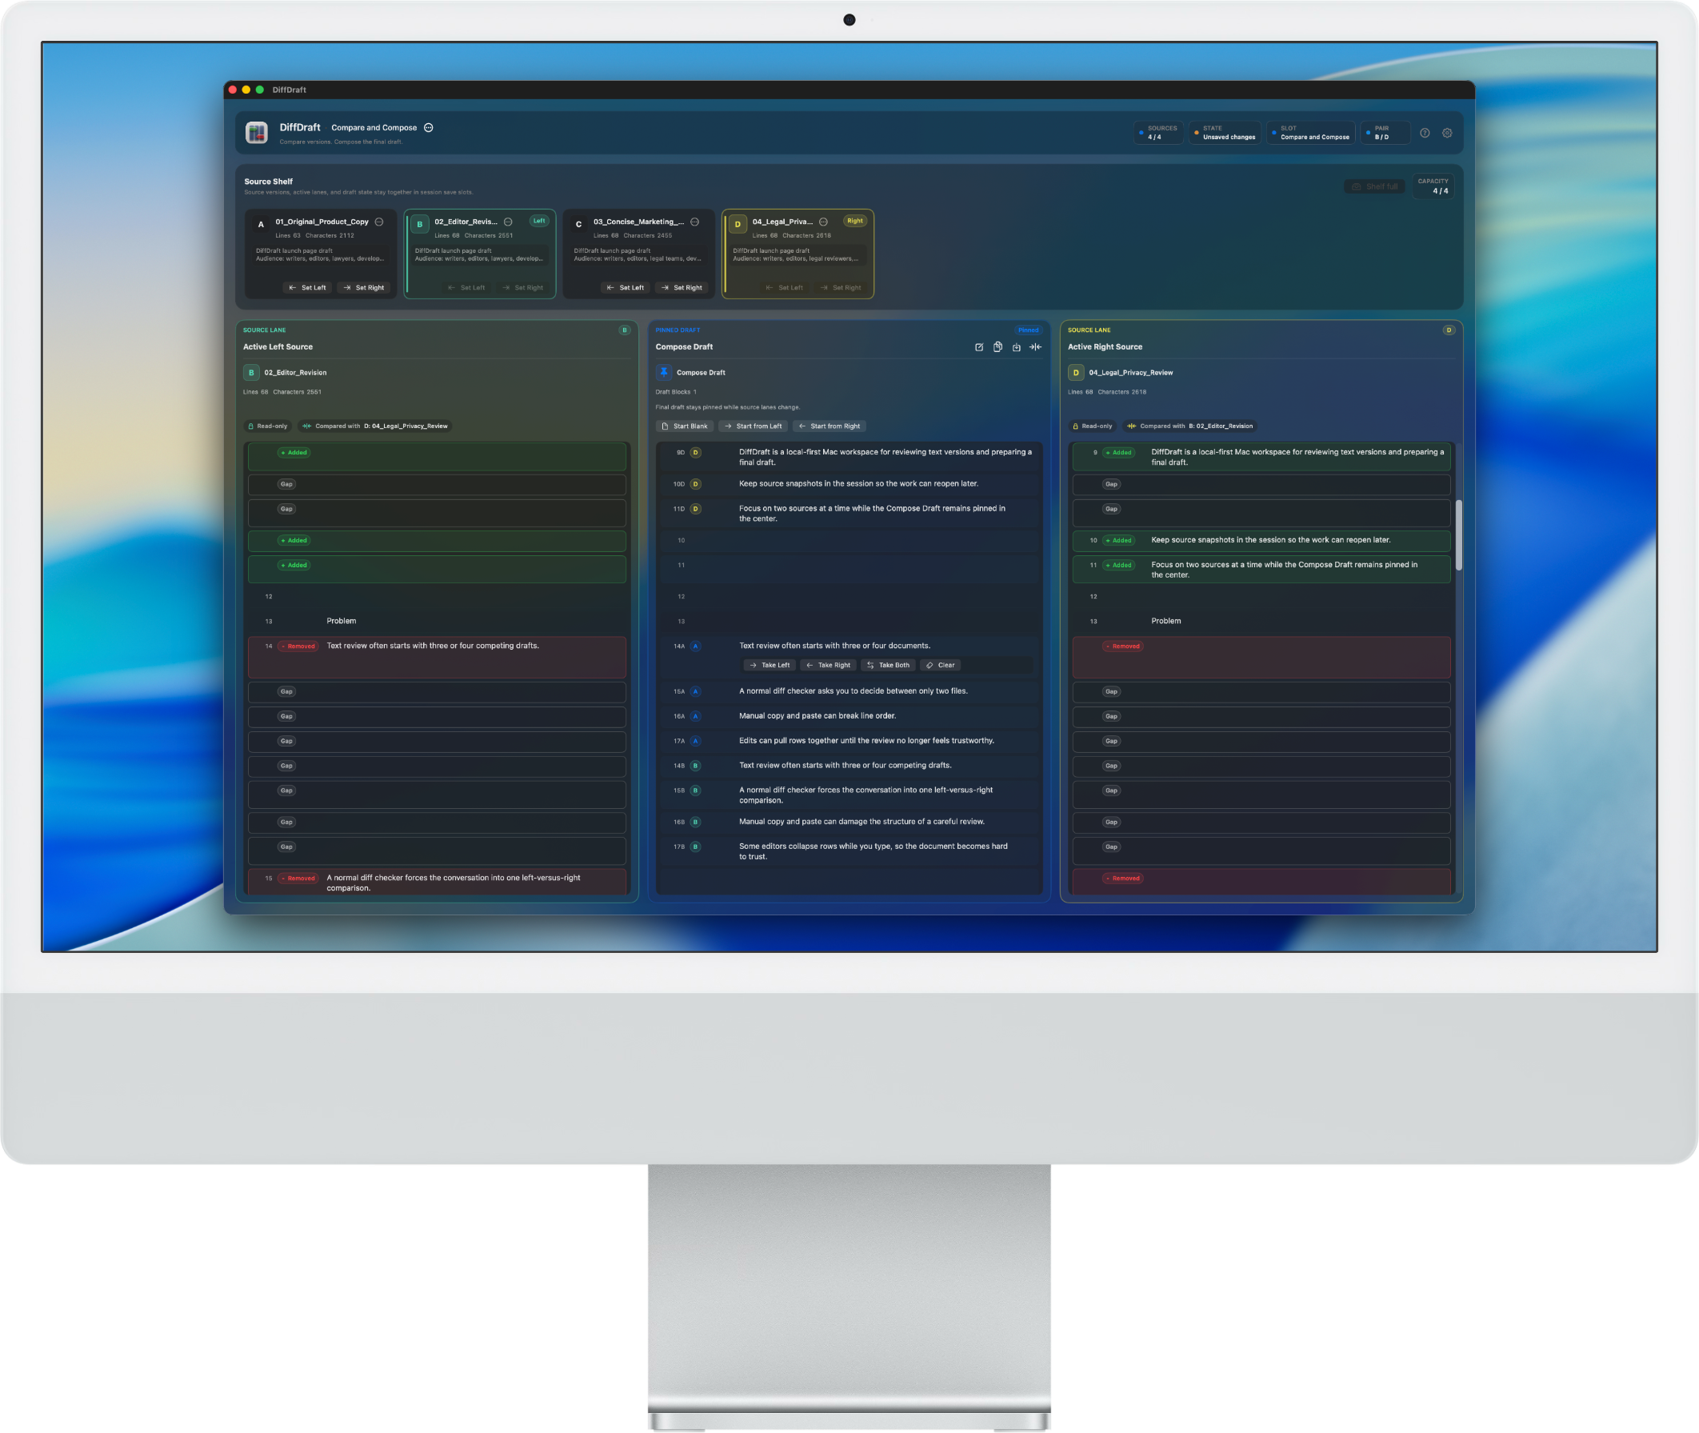
Task: Click the A source marker on draft row 15A
Action: pyautogui.click(x=696, y=692)
